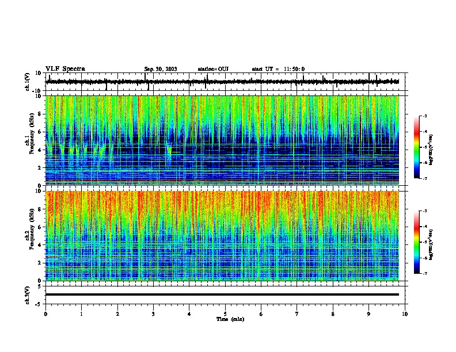This screenshot has width=456, height=352.
Task: Click the thick black ch.3 voltage line
Action: (x=222, y=294)
